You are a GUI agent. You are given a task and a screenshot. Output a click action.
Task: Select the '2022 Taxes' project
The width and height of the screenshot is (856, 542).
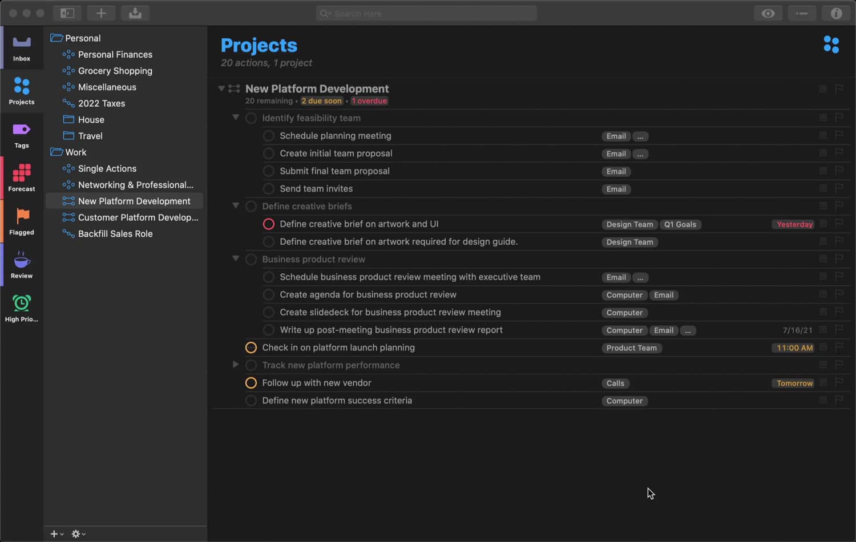pos(102,103)
